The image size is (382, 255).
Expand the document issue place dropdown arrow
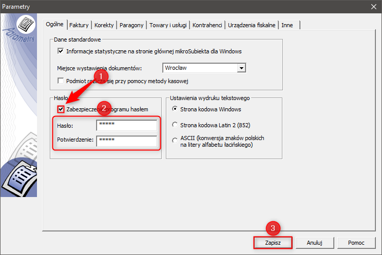[241, 68]
